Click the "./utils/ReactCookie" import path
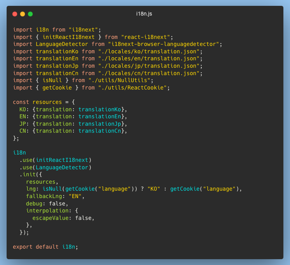This screenshot has height=265, width=290. 133,88
